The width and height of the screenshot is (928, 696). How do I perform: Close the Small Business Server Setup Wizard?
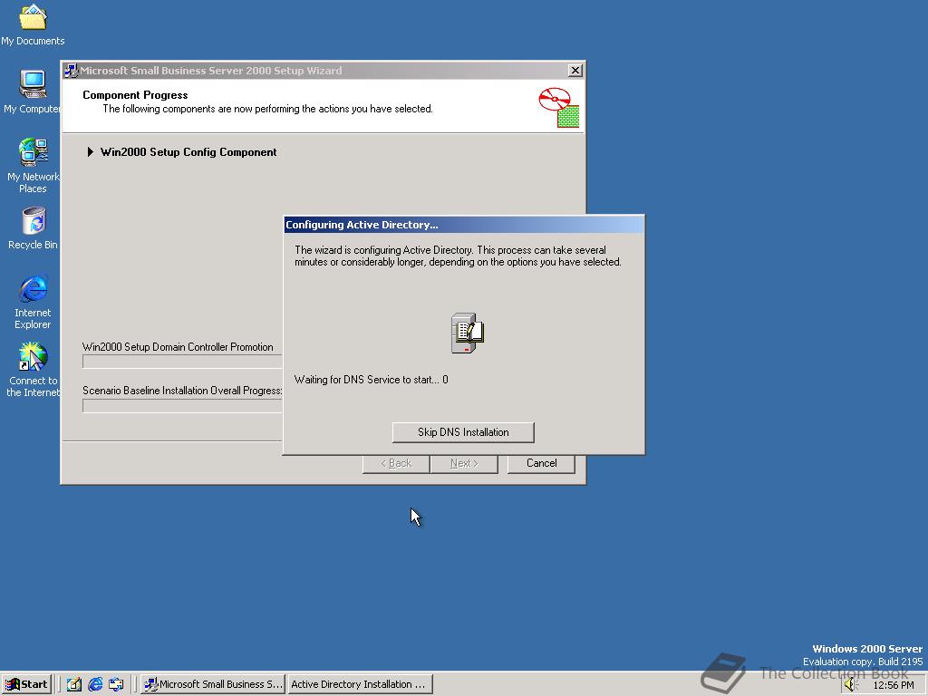point(575,71)
